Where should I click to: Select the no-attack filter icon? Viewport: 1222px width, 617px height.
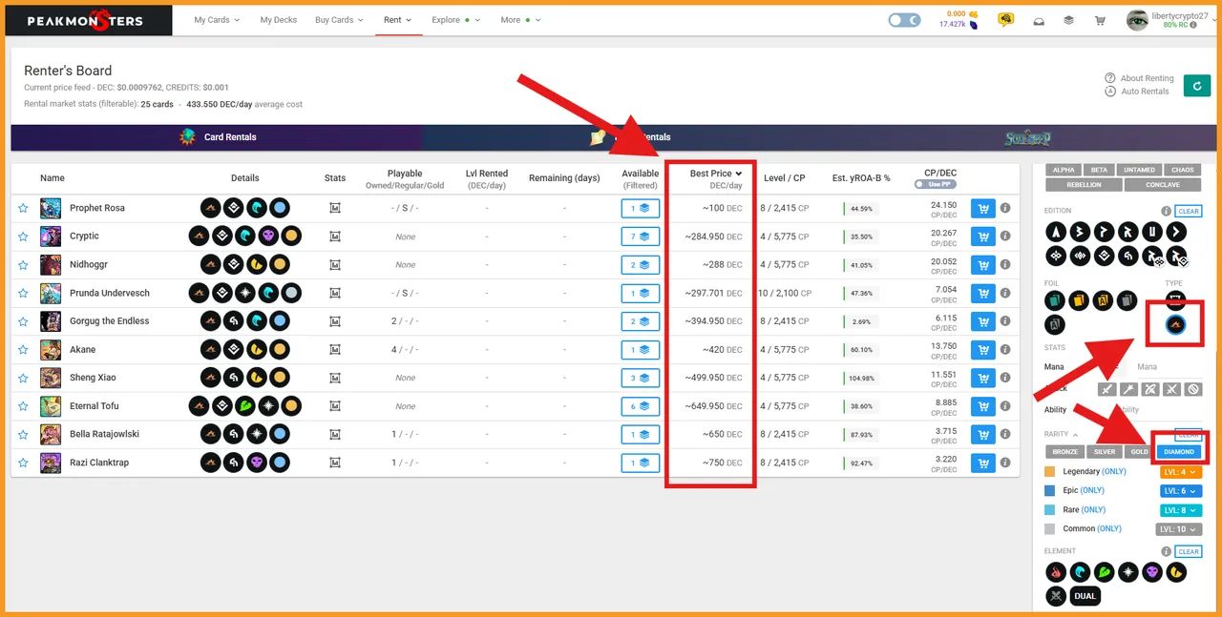pyautogui.click(x=1193, y=389)
